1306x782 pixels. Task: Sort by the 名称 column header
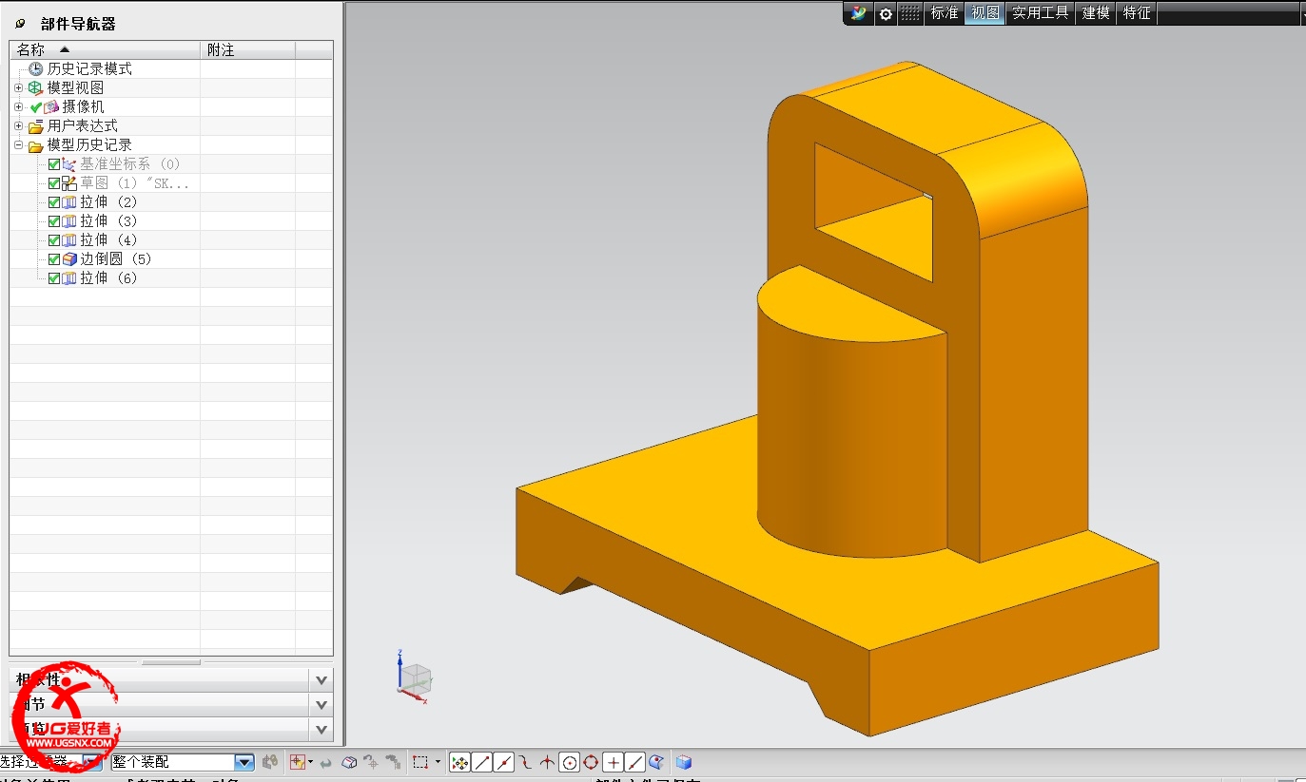coord(105,49)
